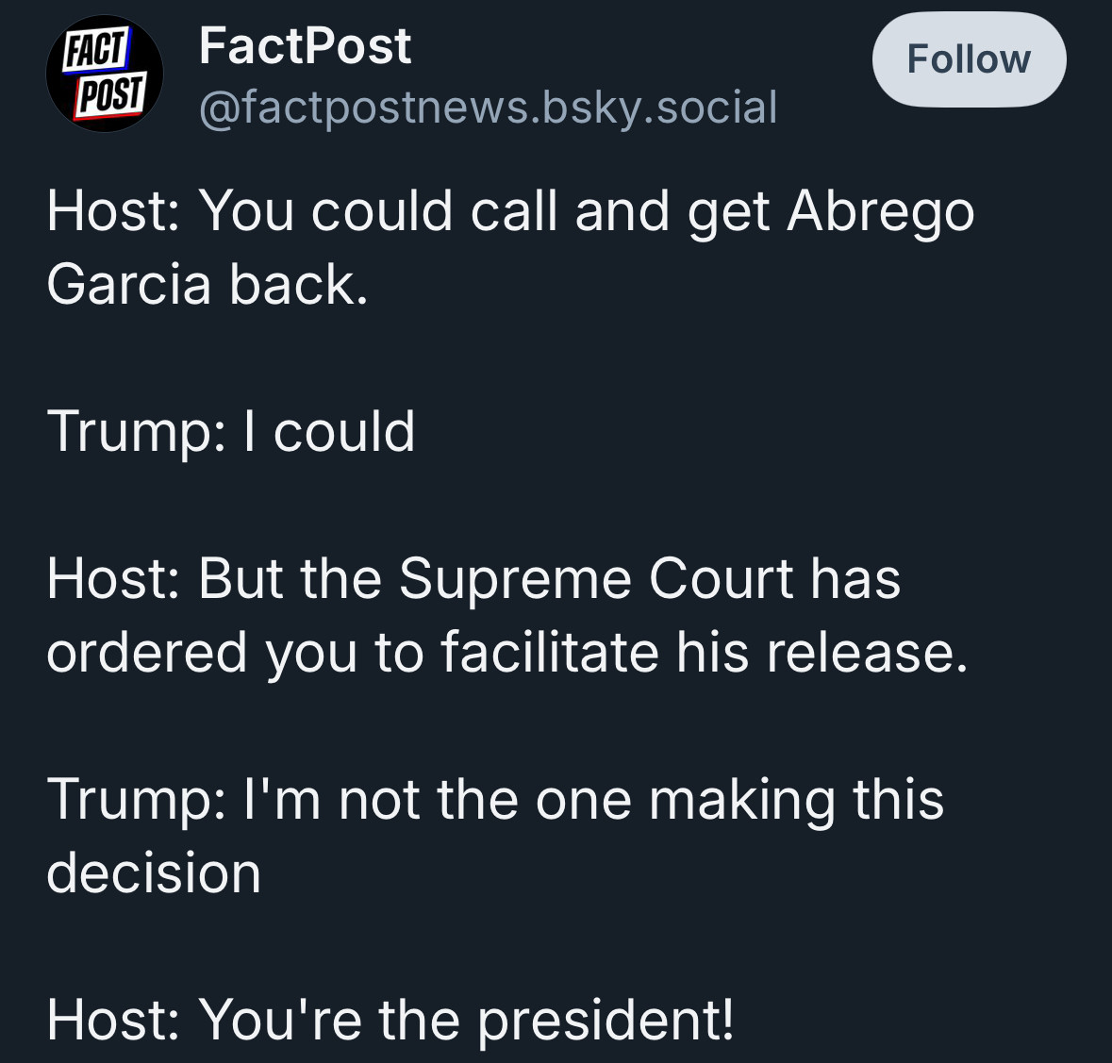This screenshot has width=1112, height=1063.
Task: Click the Follow button for FactPost
Action: coord(969,58)
